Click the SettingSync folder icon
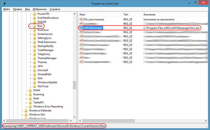Viewport: 210px width, 130px height. point(34,38)
